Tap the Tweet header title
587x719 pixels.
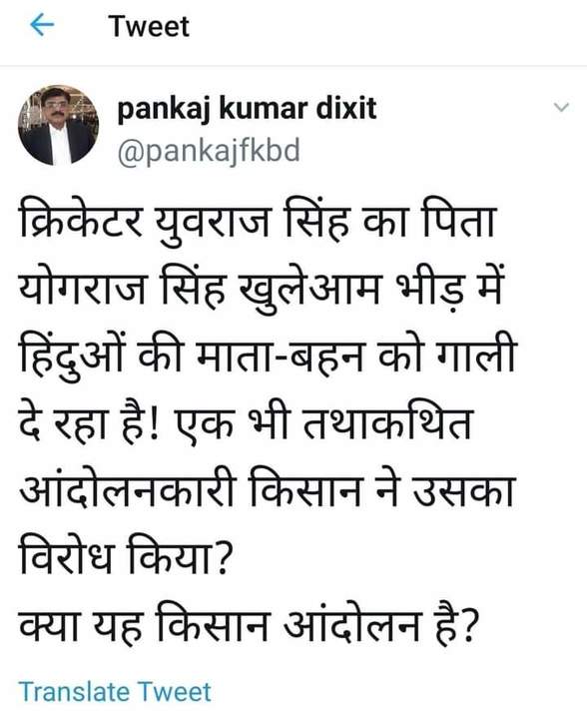pyautogui.click(x=149, y=27)
